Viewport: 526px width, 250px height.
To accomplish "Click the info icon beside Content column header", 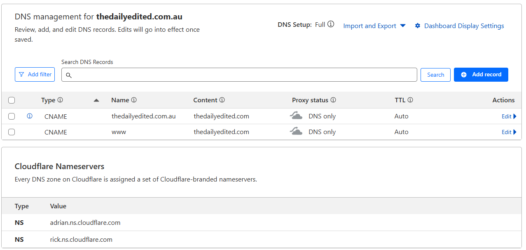I will [x=222, y=100].
